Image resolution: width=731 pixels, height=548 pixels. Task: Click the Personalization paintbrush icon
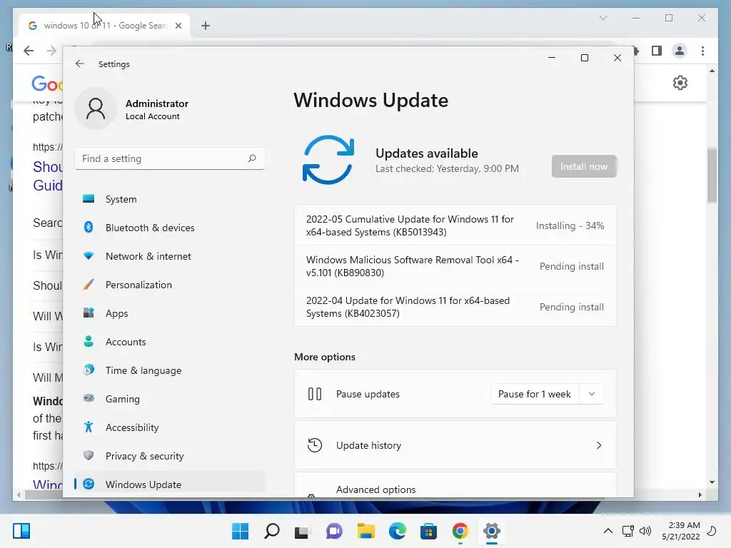tap(89, 284)
